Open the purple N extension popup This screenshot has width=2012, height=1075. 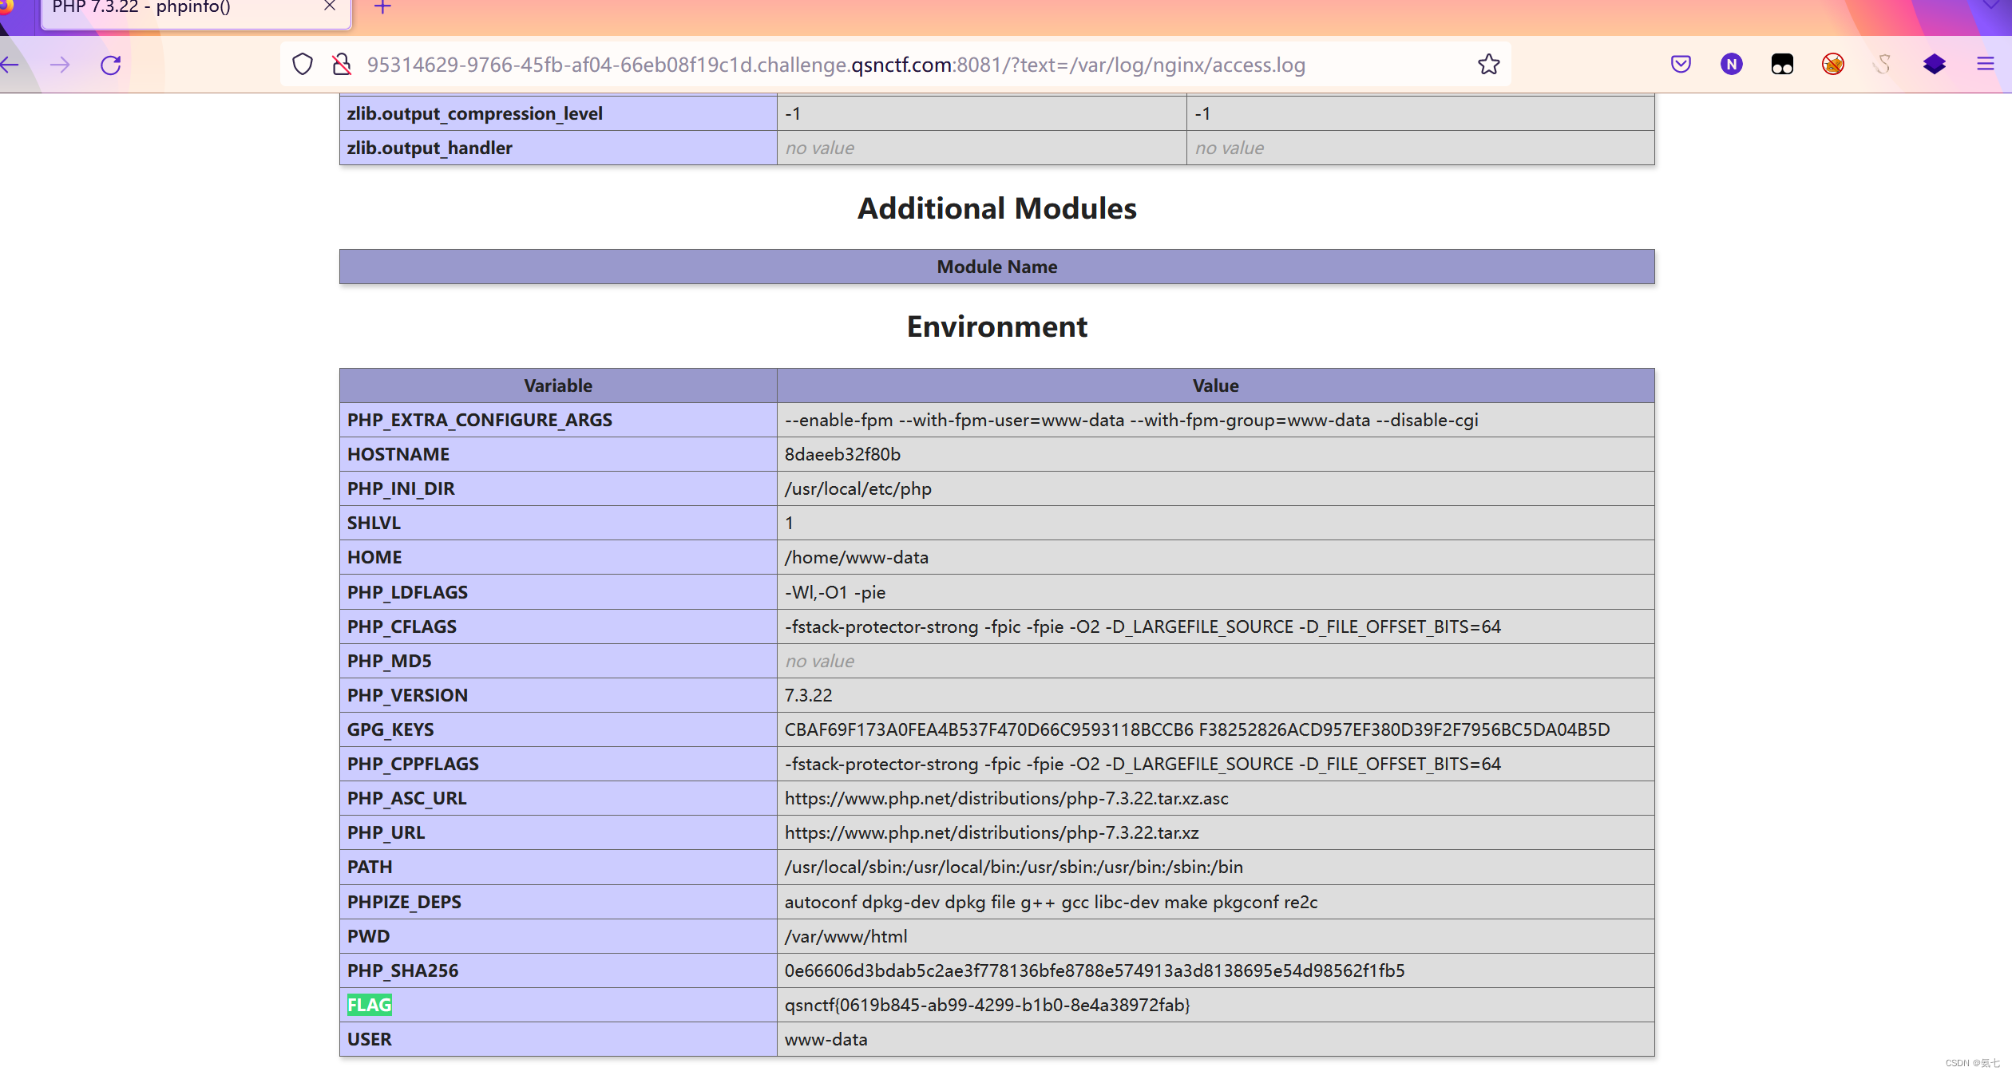click(1731, 64)
